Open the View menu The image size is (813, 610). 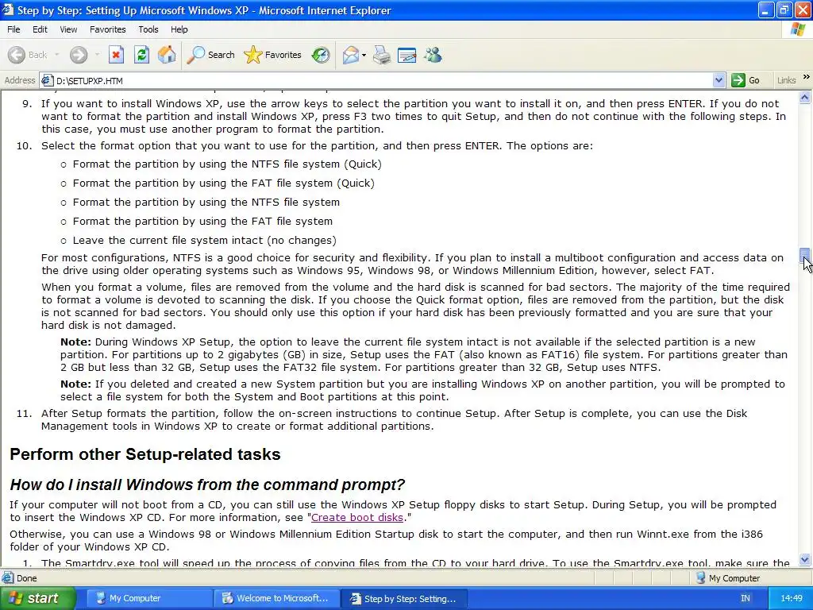tap(68, 29)
